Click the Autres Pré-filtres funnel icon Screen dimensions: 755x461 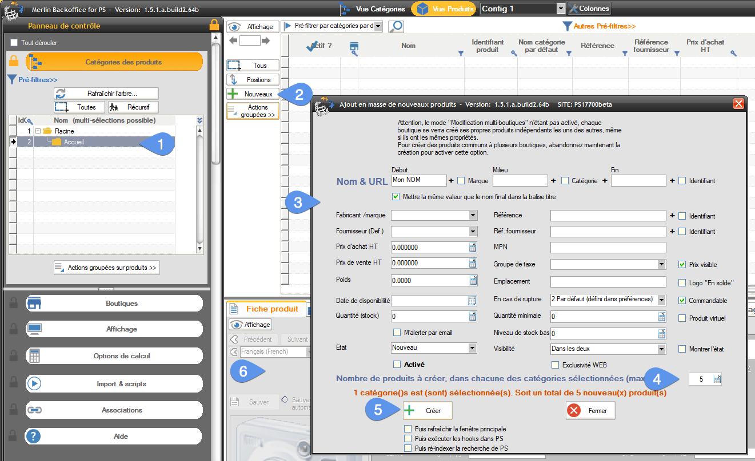567,26
